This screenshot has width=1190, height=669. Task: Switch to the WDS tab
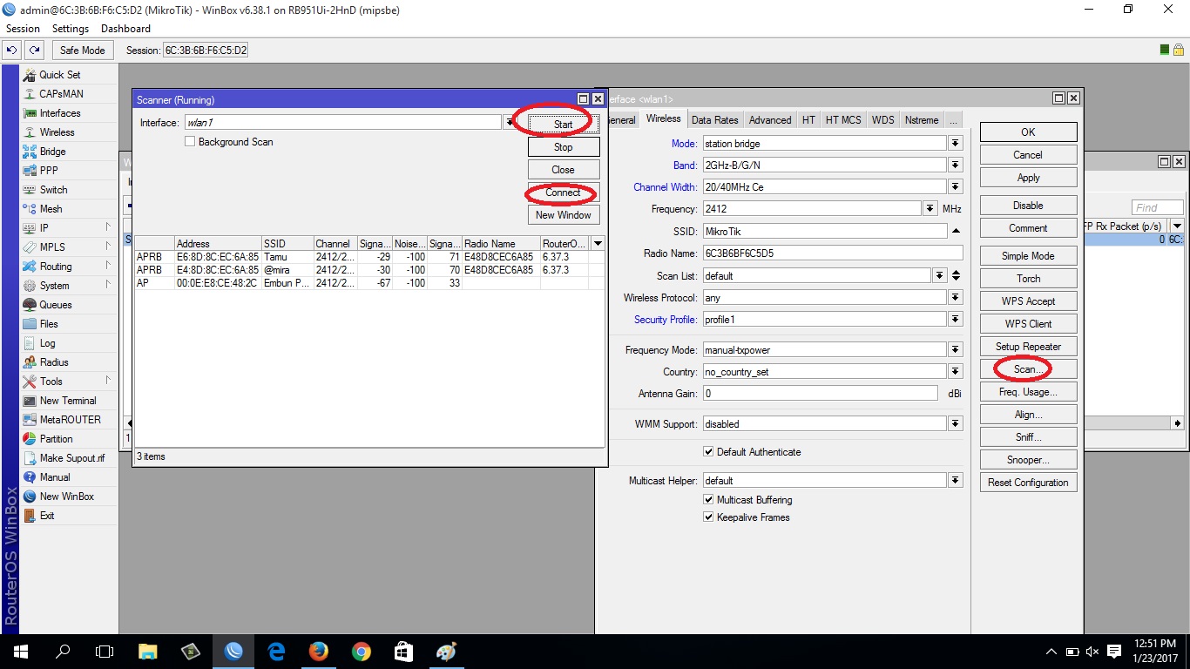(x=883, y=120)
